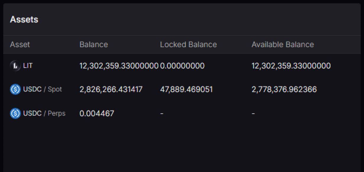Select the USDC Spot available balance 2,778,376.962366
364x172 pixels.
[x=284, y=89]
